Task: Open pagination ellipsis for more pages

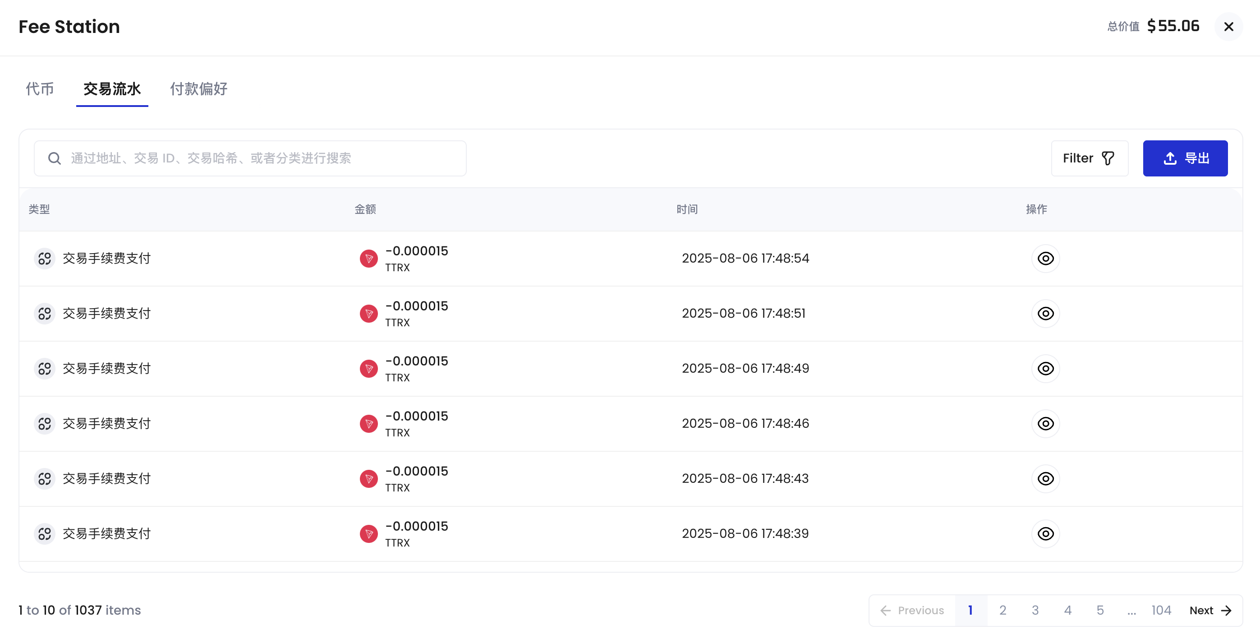Action: (x=1131, y=610)
